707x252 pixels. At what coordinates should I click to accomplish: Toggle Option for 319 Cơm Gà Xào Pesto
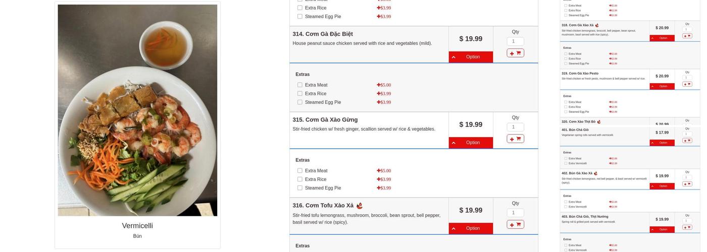click(x=662, y=86)
